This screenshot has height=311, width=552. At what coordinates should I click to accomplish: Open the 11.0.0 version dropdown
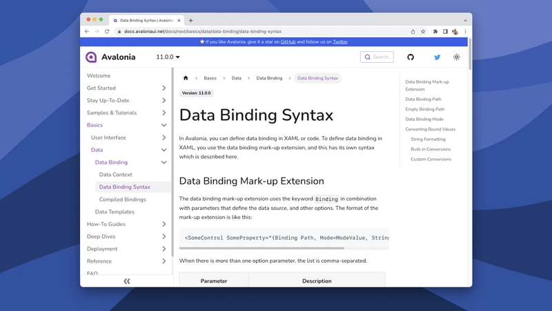tap(168, 57)
